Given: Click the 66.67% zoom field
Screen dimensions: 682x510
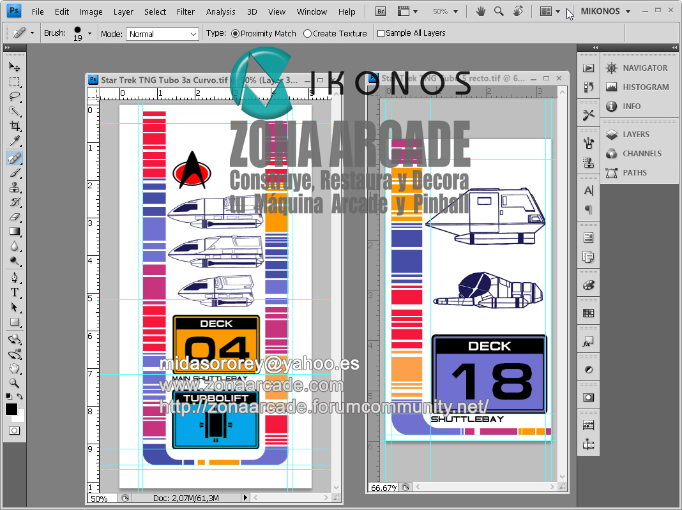Looking at the screenshot, I should click(x=383, y=488).
